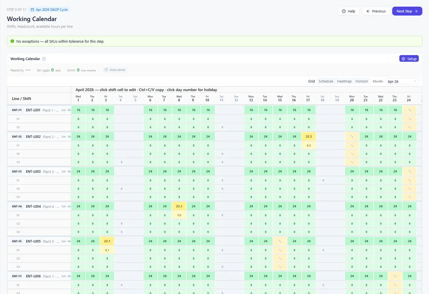Click the info icon beside Working Calendar title
The width and height of the screenshot is (429, 294).
44,59
